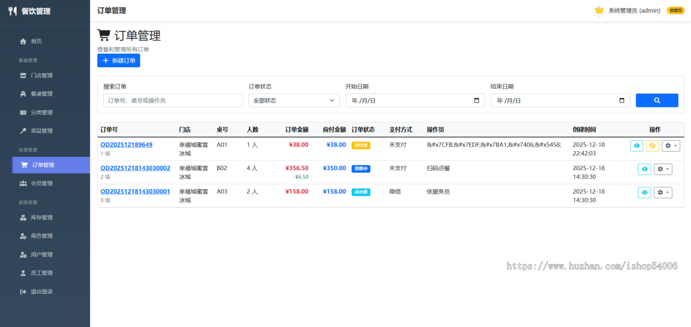Open calendar picker icon of 开始日期
Screen dimensions: 691x327
pos(476,101)
